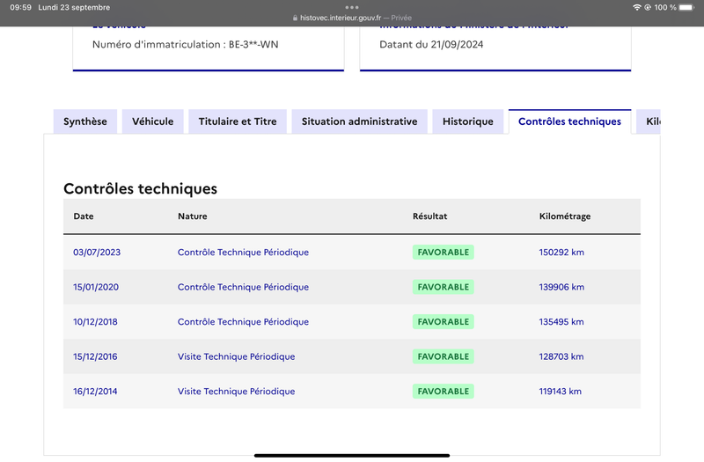Select the date 15/12/2016
This screenshot has width=704, height=462.
click(95, 357)
